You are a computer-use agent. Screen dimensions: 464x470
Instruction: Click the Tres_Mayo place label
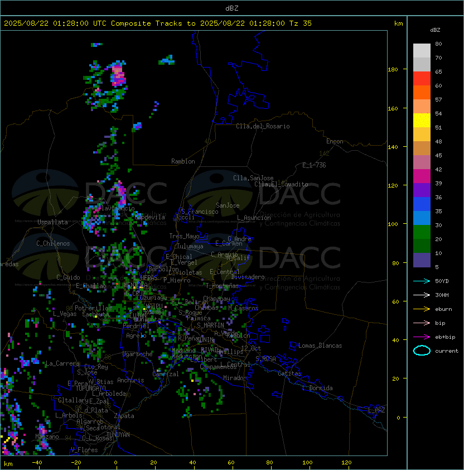tap(184, 236)
